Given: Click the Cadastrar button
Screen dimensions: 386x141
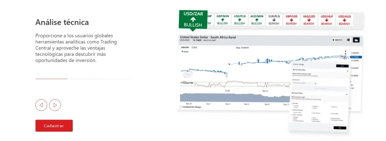Looking at the screenshot, I should pyautogui.click(x=54, y=126).
